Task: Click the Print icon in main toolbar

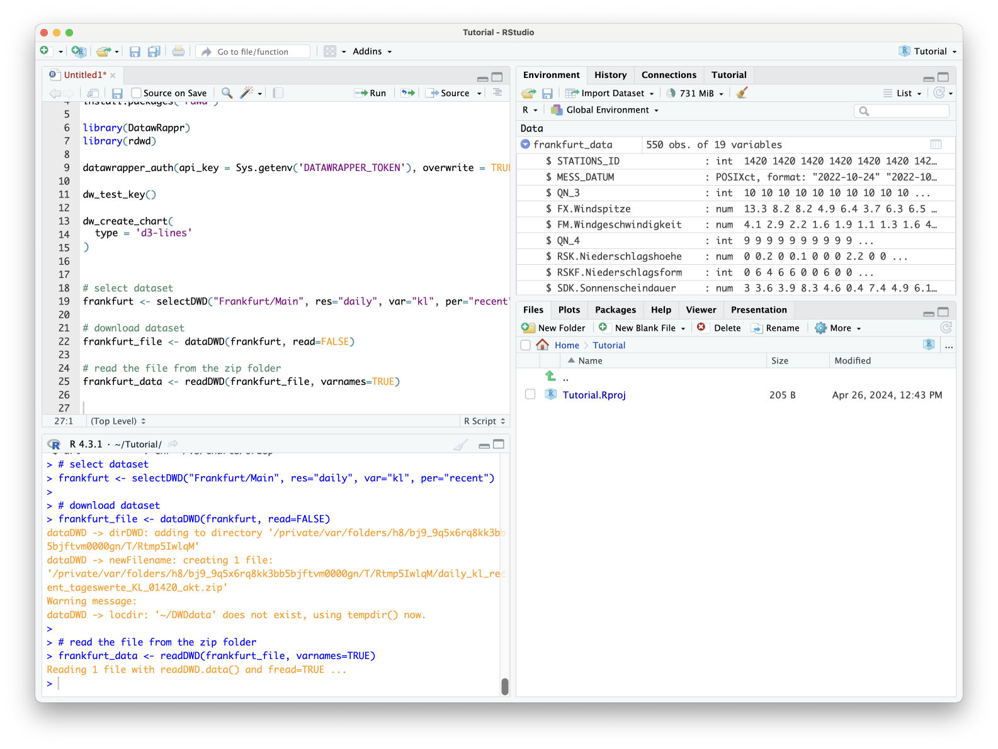Action: click(179, 51)
